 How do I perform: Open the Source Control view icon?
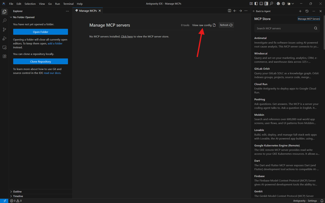tap(4, 30)
